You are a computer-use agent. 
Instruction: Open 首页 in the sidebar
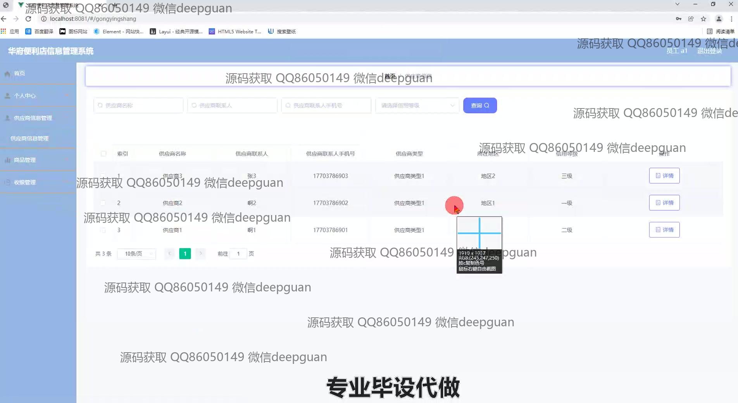(x=19, y=73)
